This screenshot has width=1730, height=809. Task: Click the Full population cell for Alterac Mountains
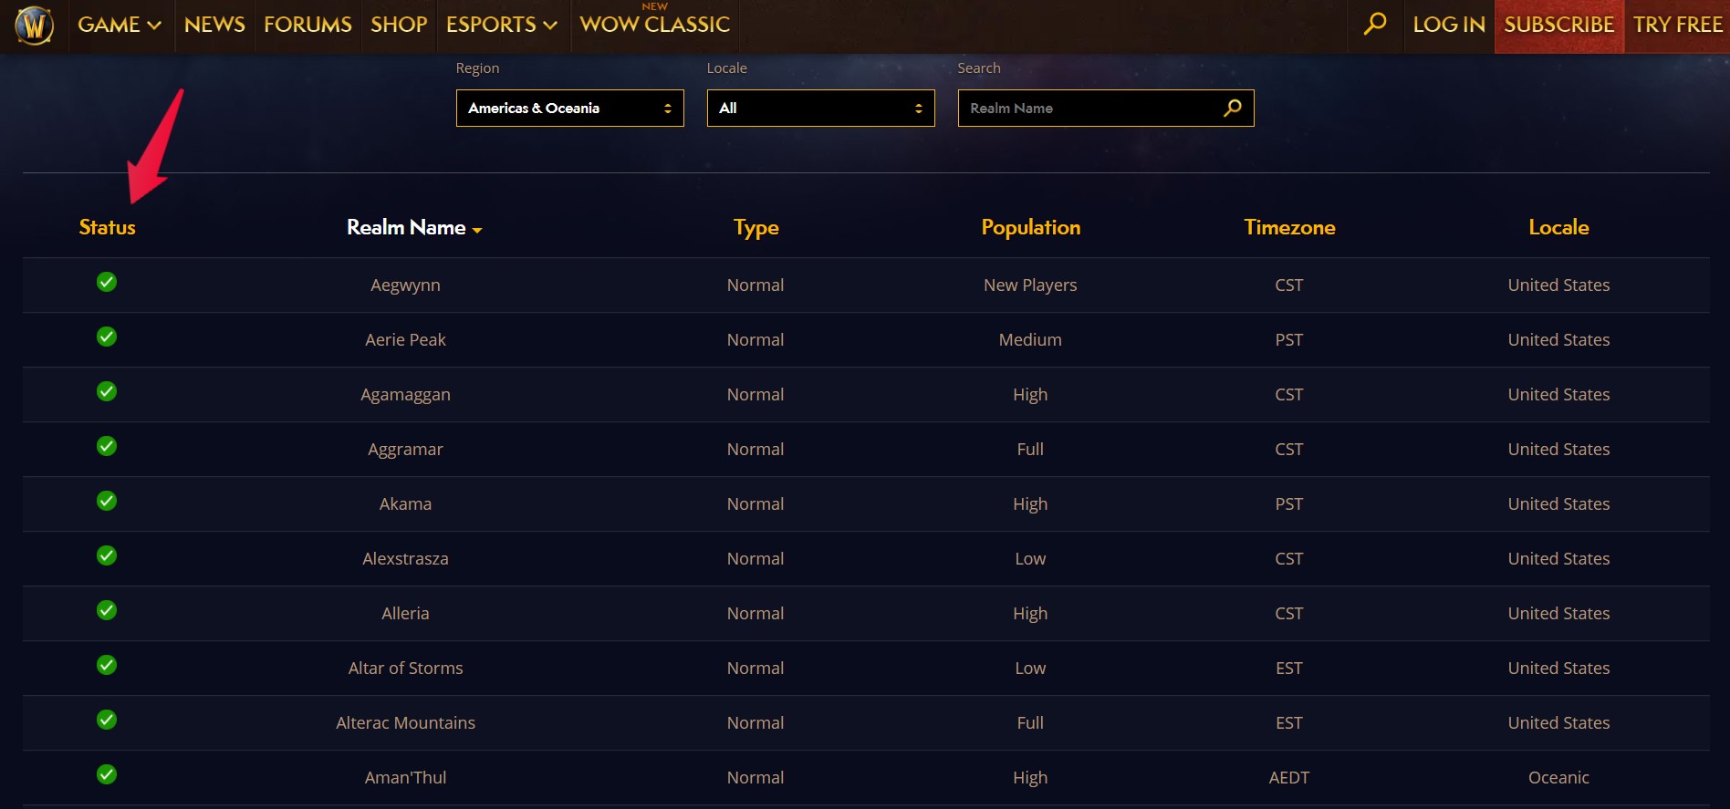click(x=1030, y=723)
